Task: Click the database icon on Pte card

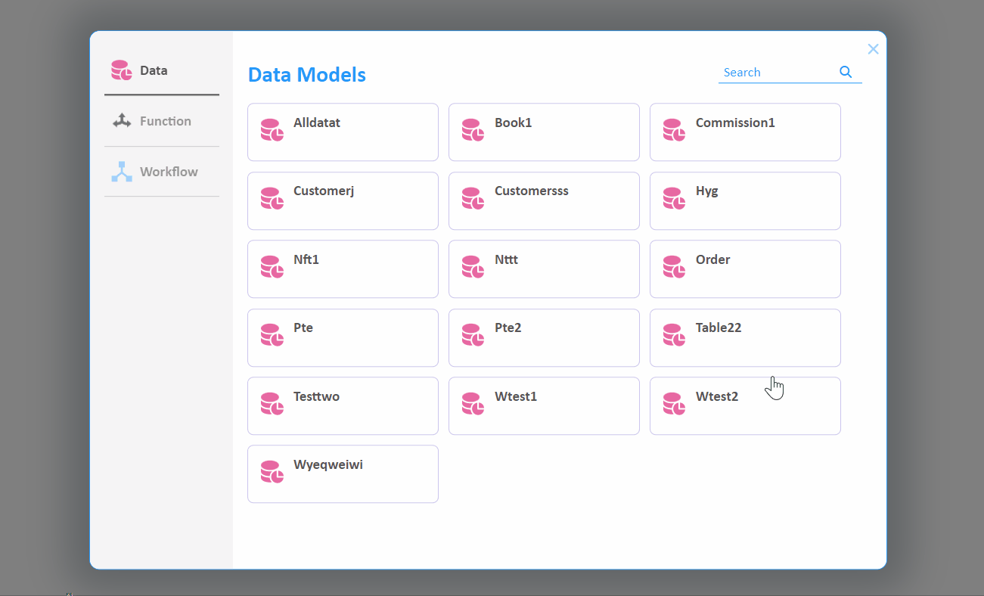Action: coord(272,335)
